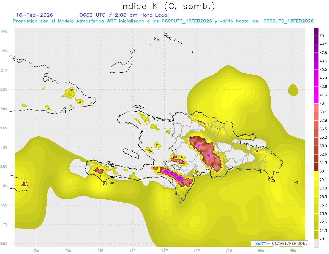Click the "39.1" colorbar value
329x254 pixels.
323,112
